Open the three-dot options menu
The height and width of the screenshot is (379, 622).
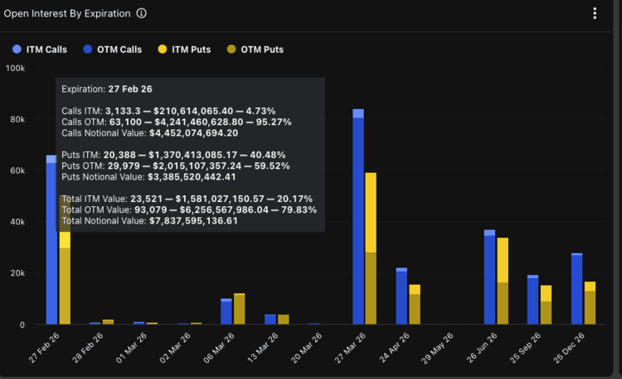(595, 13)
